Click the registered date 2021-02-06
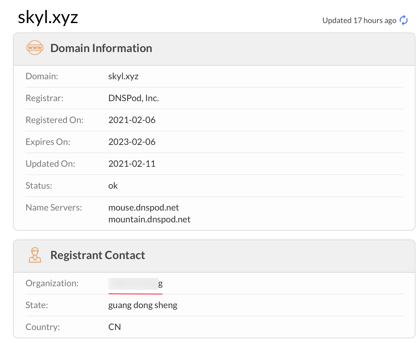 click(x=132, y=120)
